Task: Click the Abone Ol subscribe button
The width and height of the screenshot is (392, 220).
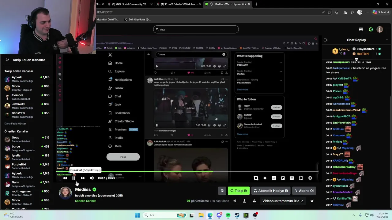Action: pos(304,191)
